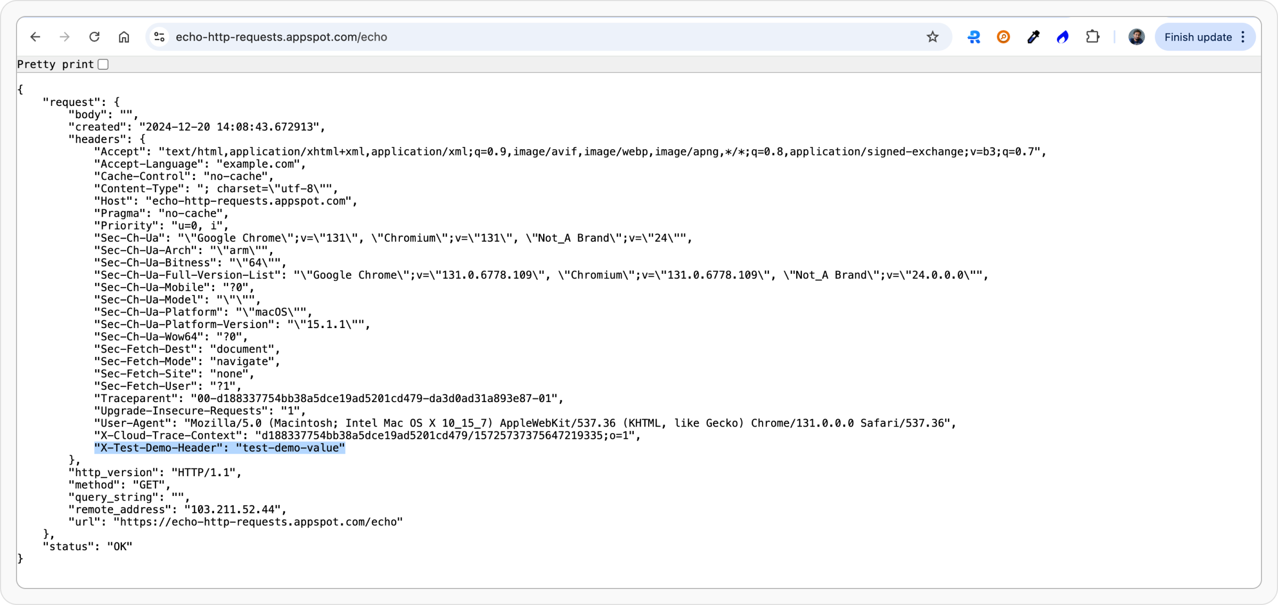Open the profile avatar menu
1278x605 pixels.
point(1136,37)
